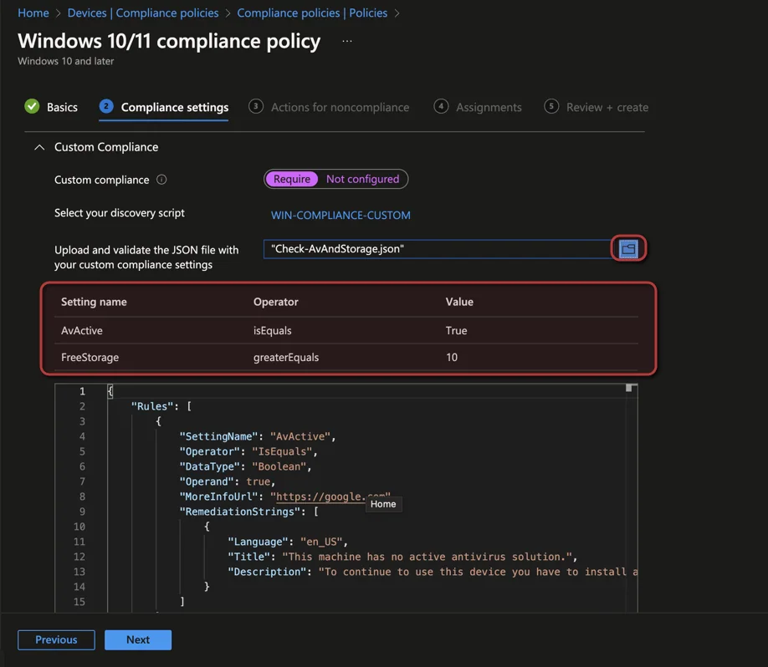Image resolution: width=768 pixels, height=667 pixels.
Task: Select the FreeStorage setting name cell
Action: 90,358
